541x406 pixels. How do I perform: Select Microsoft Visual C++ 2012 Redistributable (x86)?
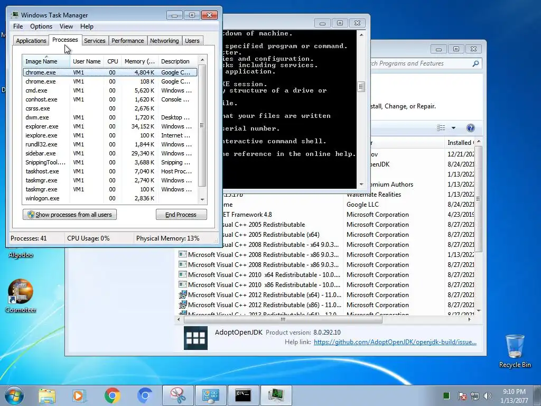pyautogui.click(x=264, y=305)
